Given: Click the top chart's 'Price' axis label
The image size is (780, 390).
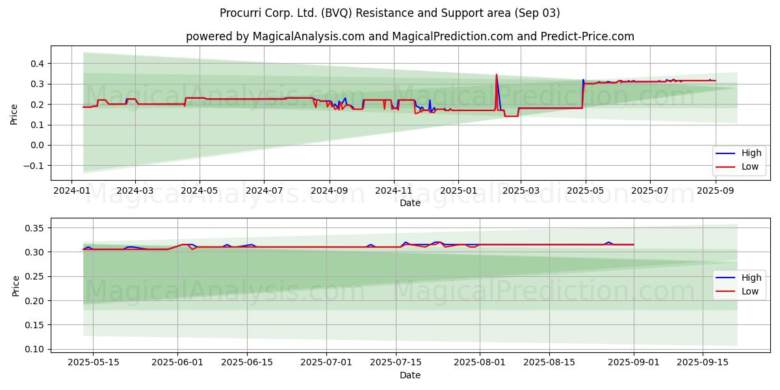Looking at the screenshot, I should [x=14, y=114].
